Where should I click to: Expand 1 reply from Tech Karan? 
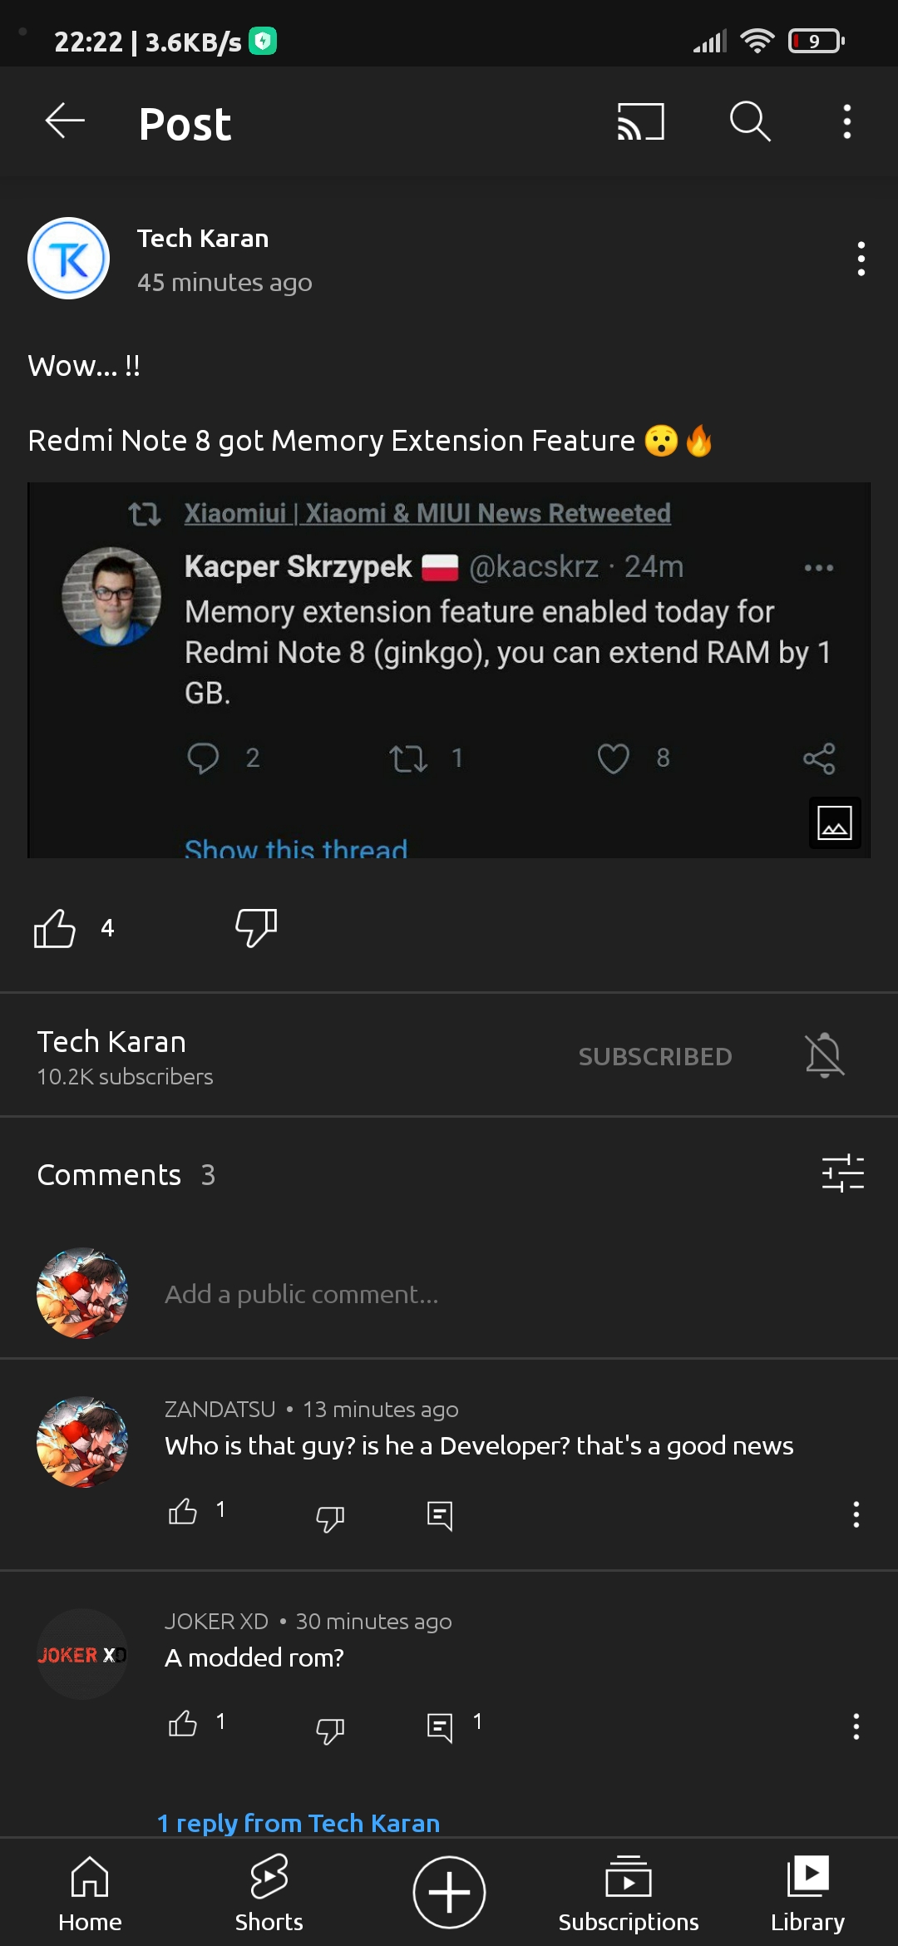pos(298,1823)
